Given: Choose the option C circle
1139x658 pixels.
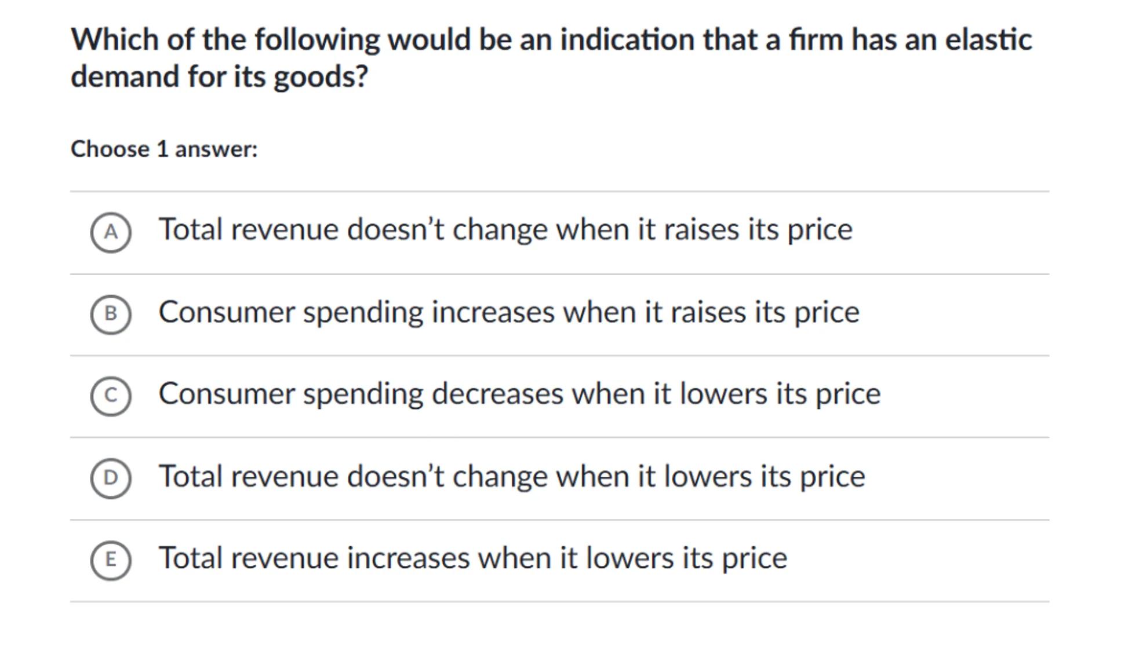Looking at the screenshot, I should (111, 396).
